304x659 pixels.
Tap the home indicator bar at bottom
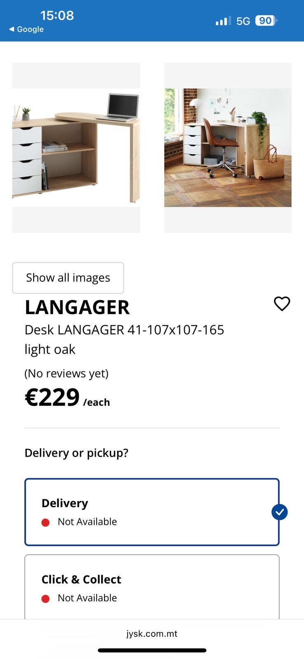click(152, 650)
